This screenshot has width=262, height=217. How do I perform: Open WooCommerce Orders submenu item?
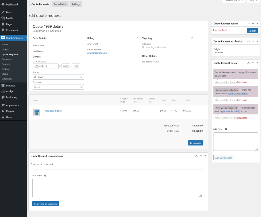(x=5, y=50)
